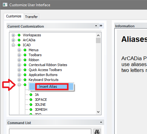This screenshot has height=134, width=147.
Task: Click green icon beside 3DFACE
Action: [x=31, y=100]
